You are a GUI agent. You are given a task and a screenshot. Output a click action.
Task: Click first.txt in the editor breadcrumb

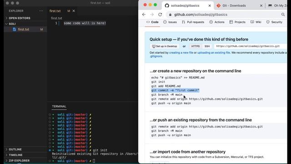pyautogui.click(x=56, y=18)
